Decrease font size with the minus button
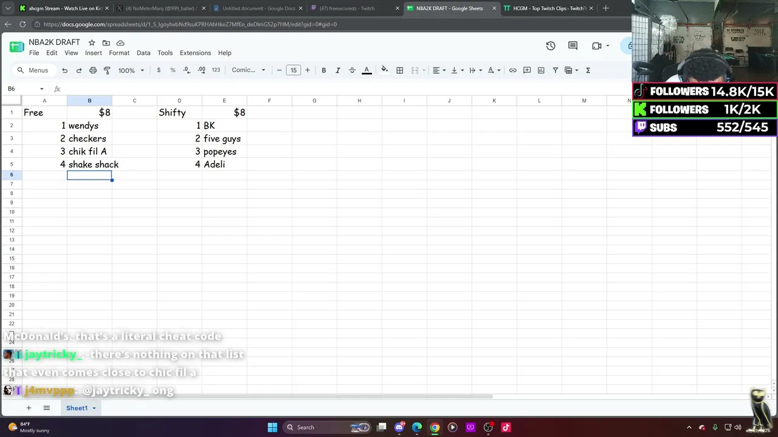 [279, 70]
